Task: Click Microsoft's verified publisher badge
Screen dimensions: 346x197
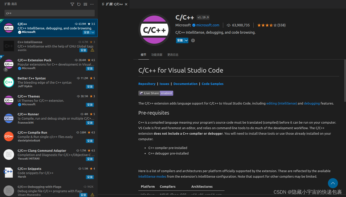Action: coord(194,25)
